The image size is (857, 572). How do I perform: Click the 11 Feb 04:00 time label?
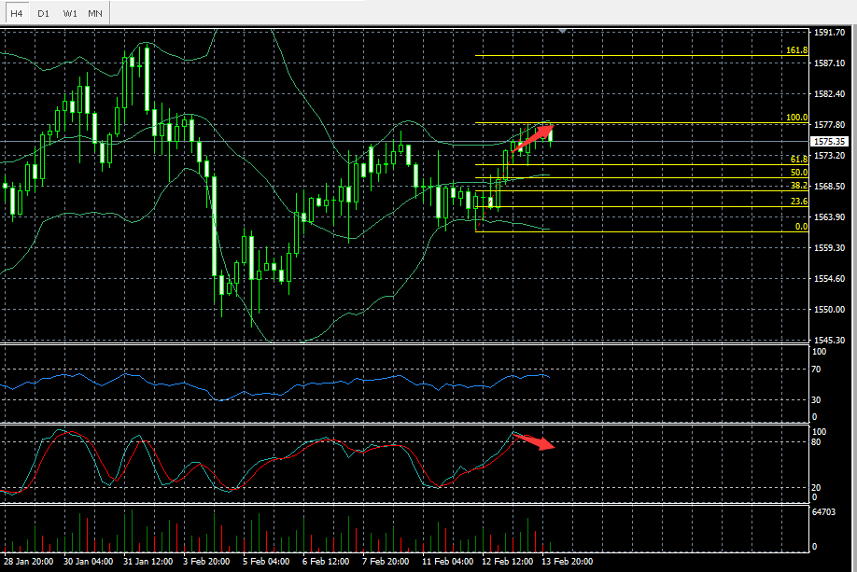pyautogui.click(x=447, y=562)
